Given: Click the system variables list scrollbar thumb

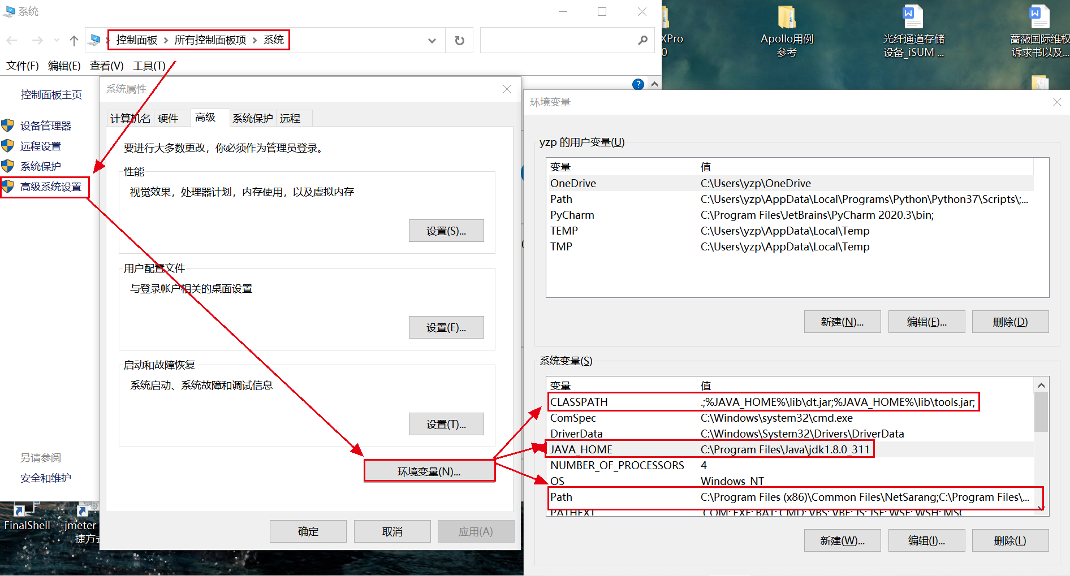Looking at the screenshot, I should 1041,412.
